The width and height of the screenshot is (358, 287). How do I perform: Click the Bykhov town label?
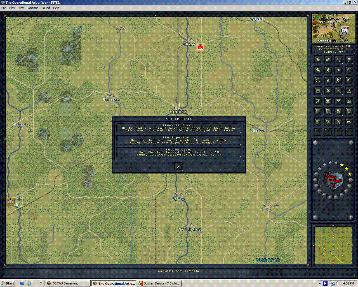[178, 198]
